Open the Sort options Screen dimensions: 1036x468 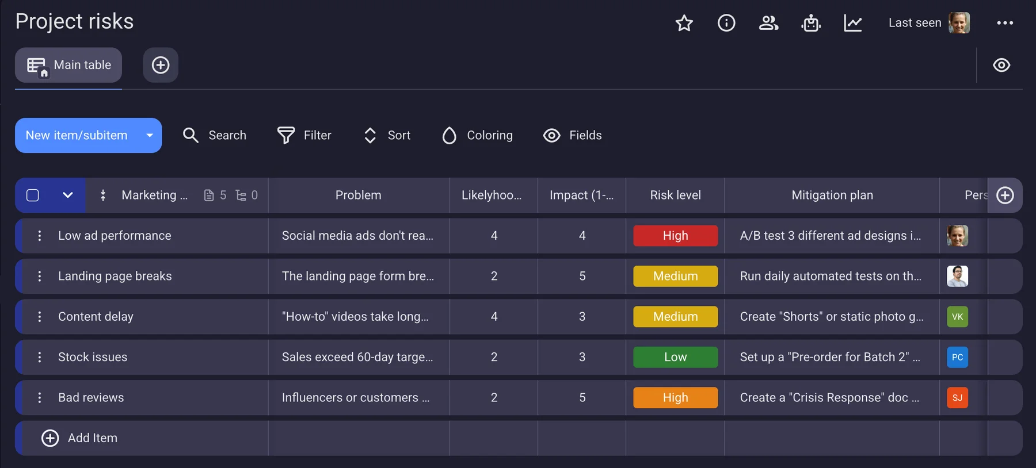point(387,136)
